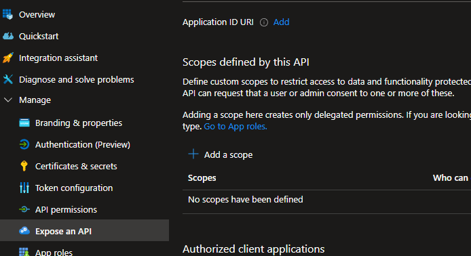Click the Add a scope button
471x256 pixels.
[220, 154]
